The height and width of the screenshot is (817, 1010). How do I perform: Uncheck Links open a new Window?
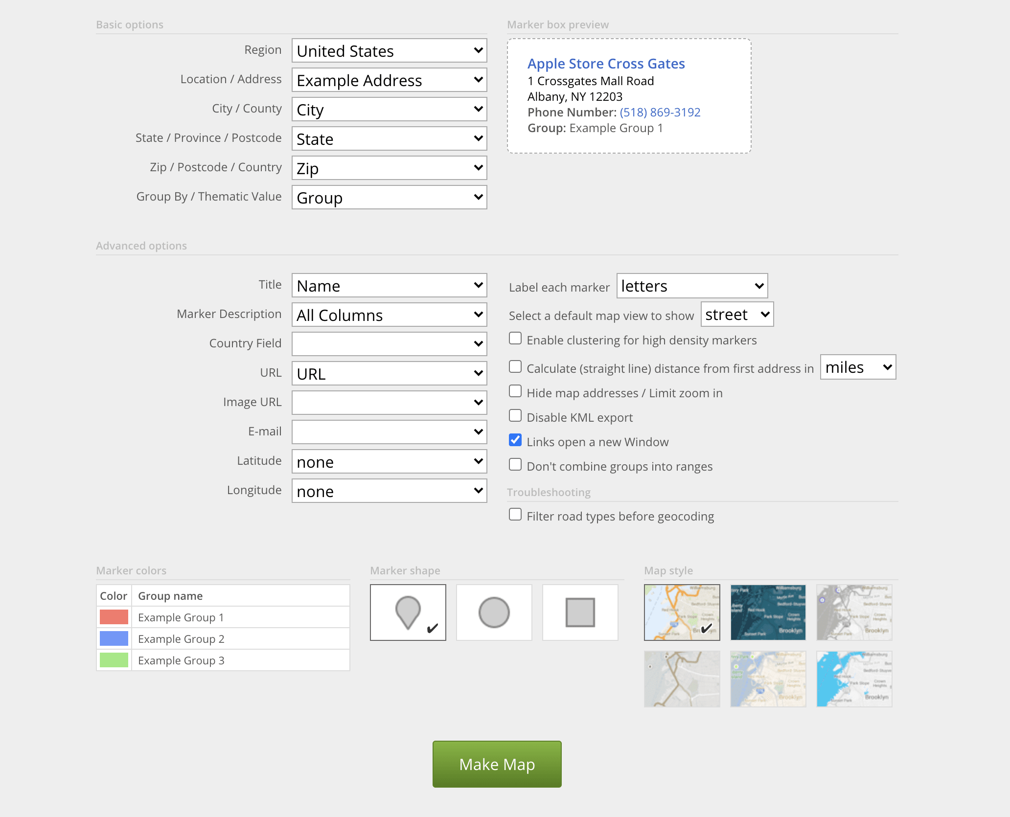[515, 440]
